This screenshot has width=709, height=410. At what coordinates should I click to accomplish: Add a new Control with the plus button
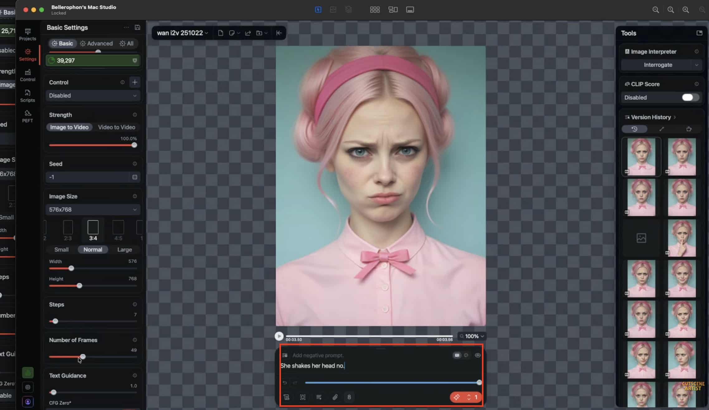135,82
